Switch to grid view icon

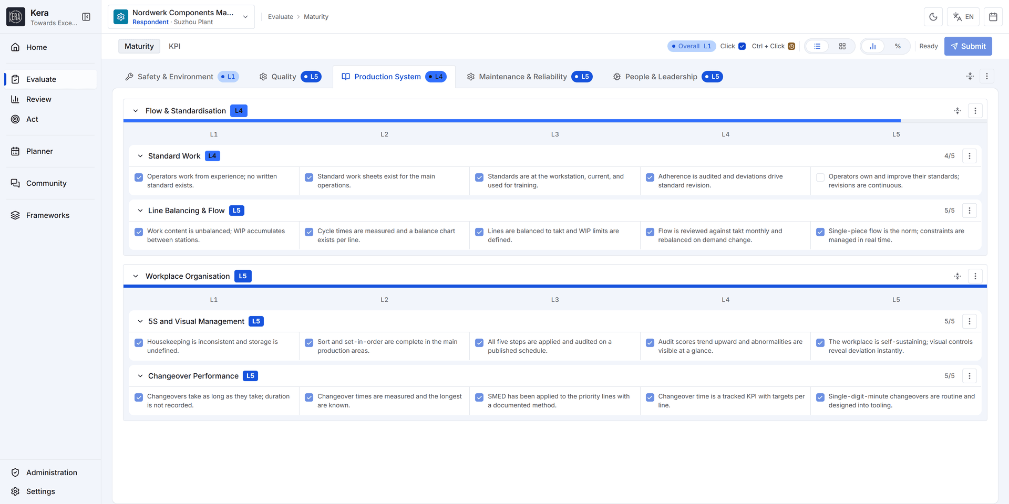coord(842,46)
